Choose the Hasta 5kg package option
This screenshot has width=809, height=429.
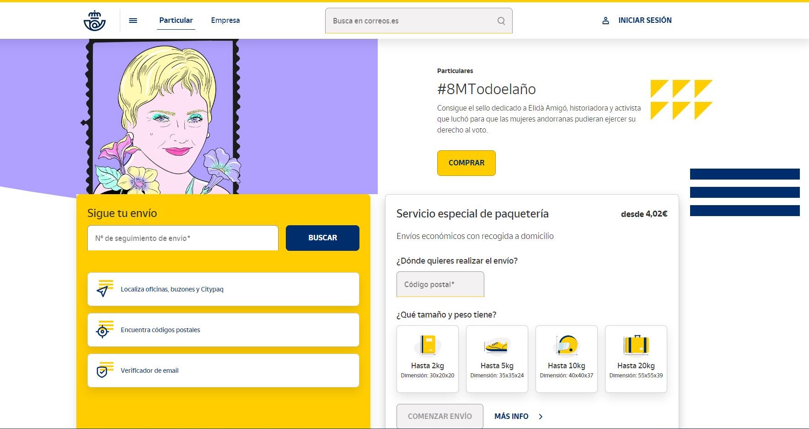click(497, 359)
